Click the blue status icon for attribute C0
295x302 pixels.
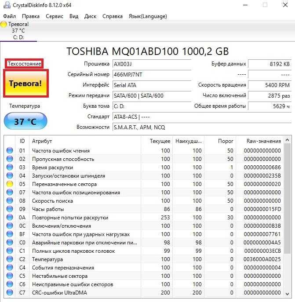point(10,242)
